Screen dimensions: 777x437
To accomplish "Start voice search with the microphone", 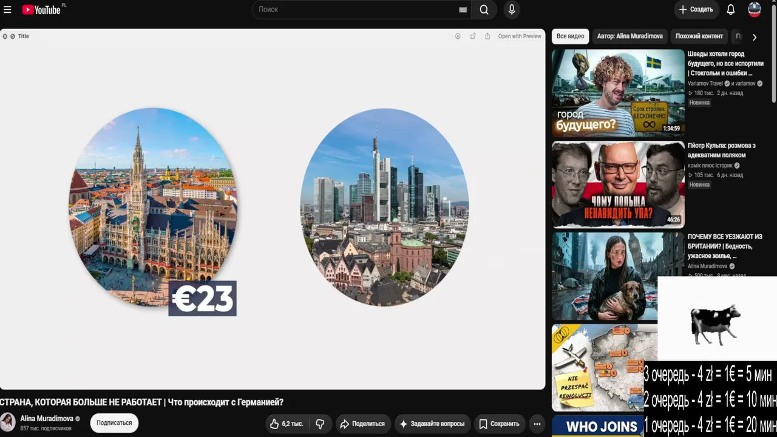I will pyautogui.click(x=512, y=10).
